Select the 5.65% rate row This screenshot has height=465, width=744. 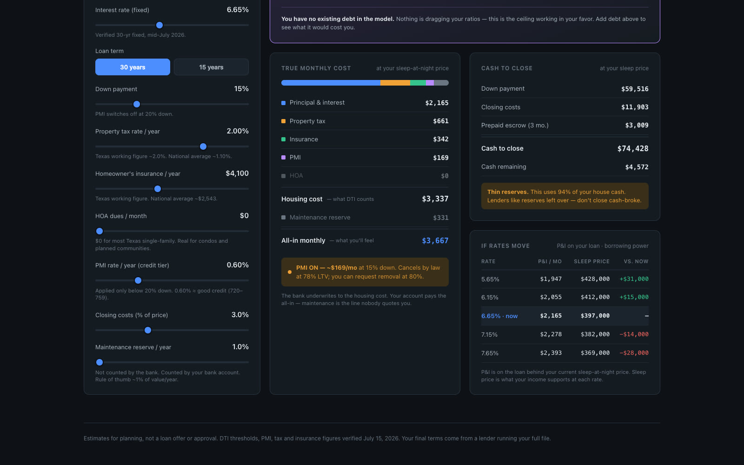tap(565, 279)
